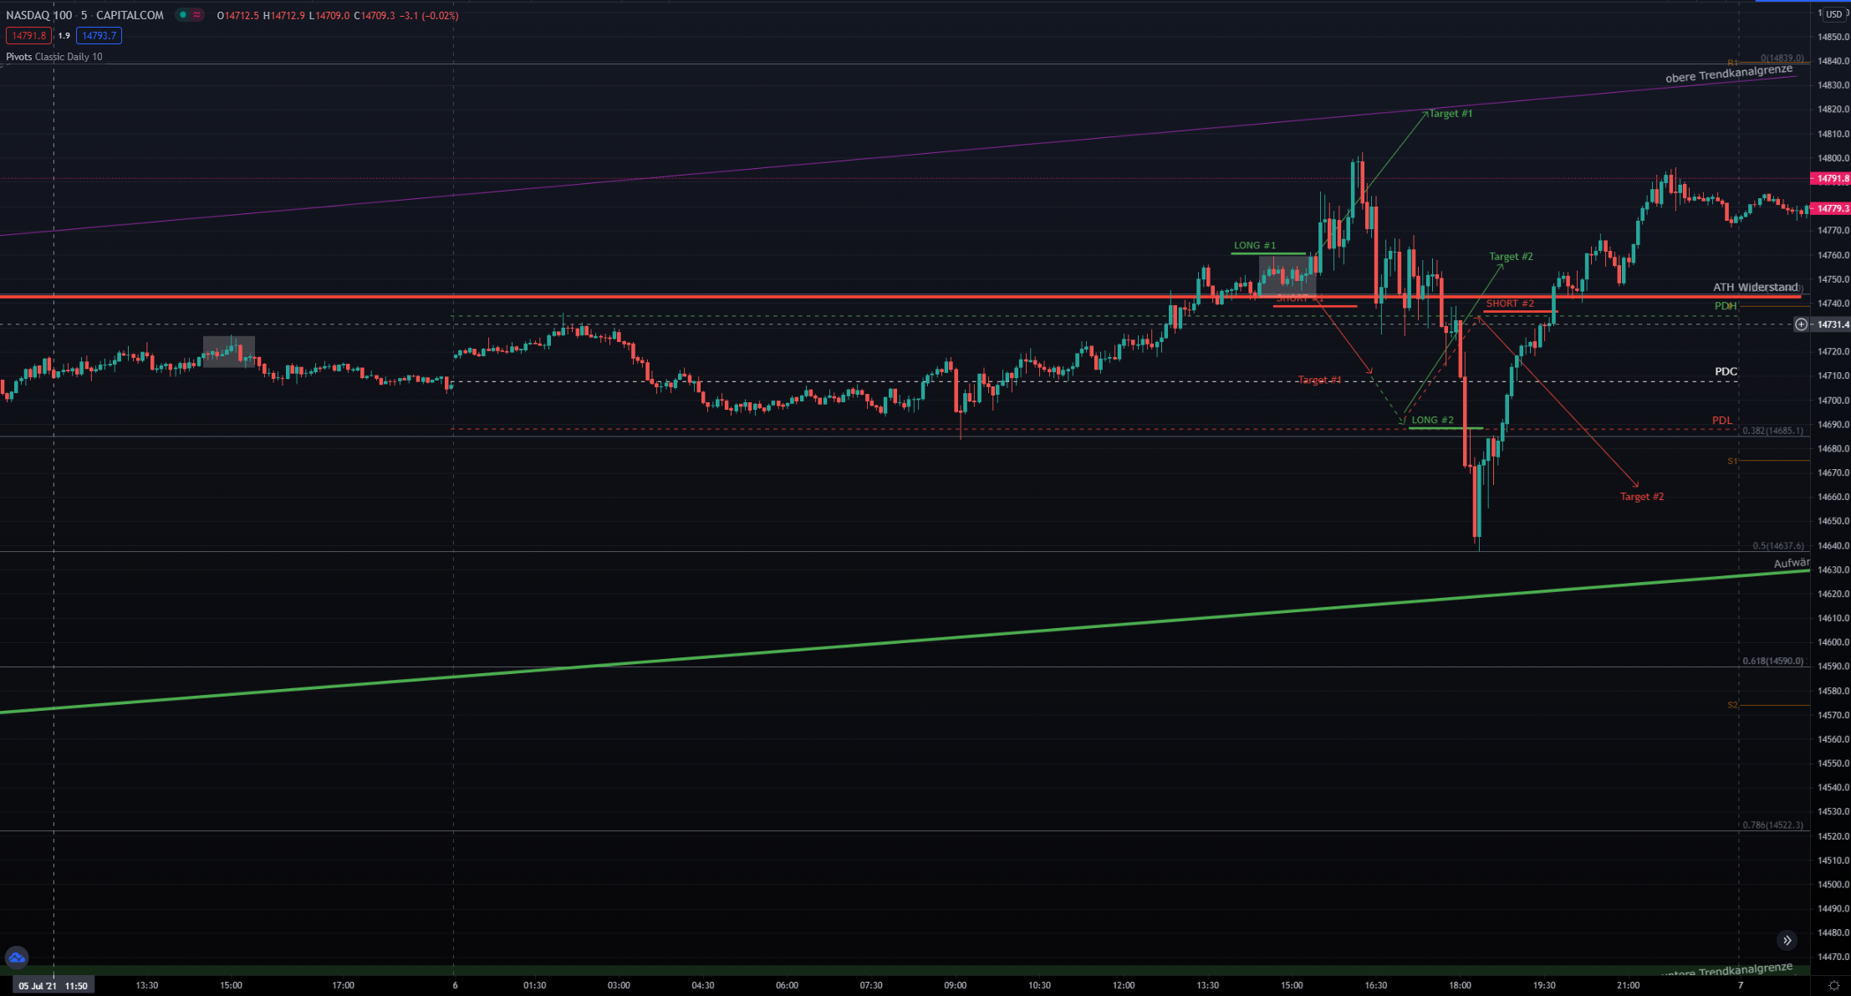This screenshot has width=1851, height=996.
Task: Click the blue buy price 14793.7 button
Action: tap(99, 36)
